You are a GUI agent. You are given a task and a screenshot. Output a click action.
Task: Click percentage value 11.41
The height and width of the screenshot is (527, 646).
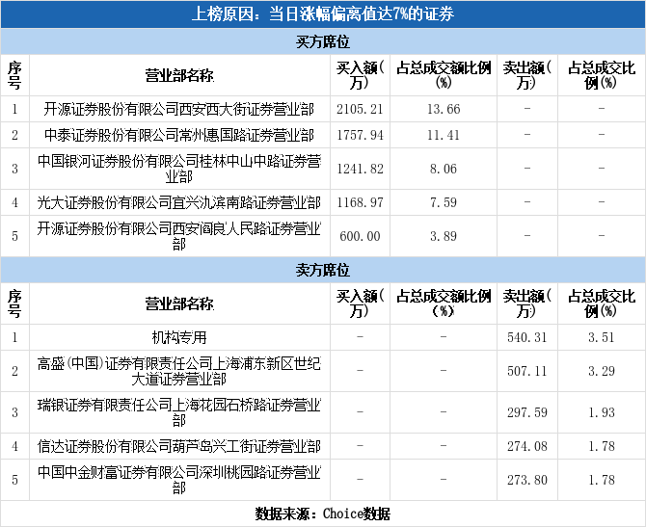(x=444, y=135)
